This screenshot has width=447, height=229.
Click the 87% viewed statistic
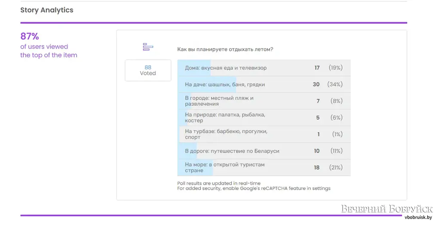click(30, 36)
